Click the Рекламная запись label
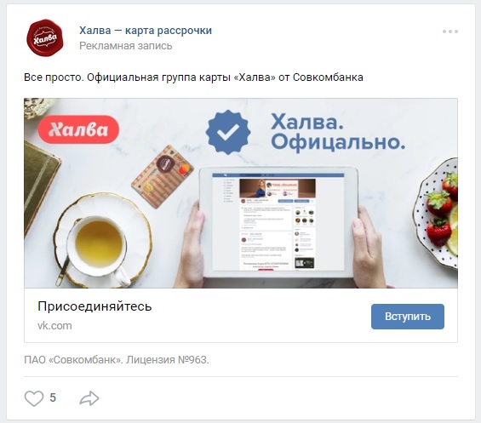 [x=126, y=46]
